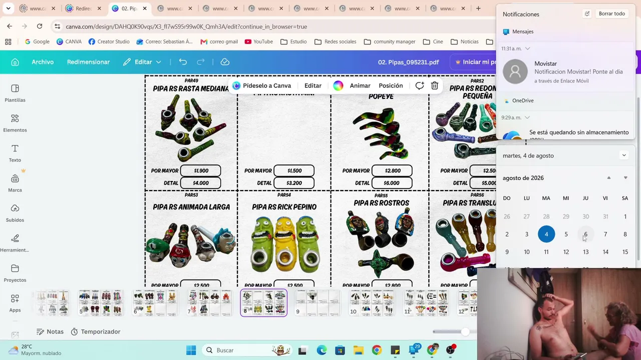The image size is (641, 360).
Task: Open a new browser tab
Action: pos(478,8)
